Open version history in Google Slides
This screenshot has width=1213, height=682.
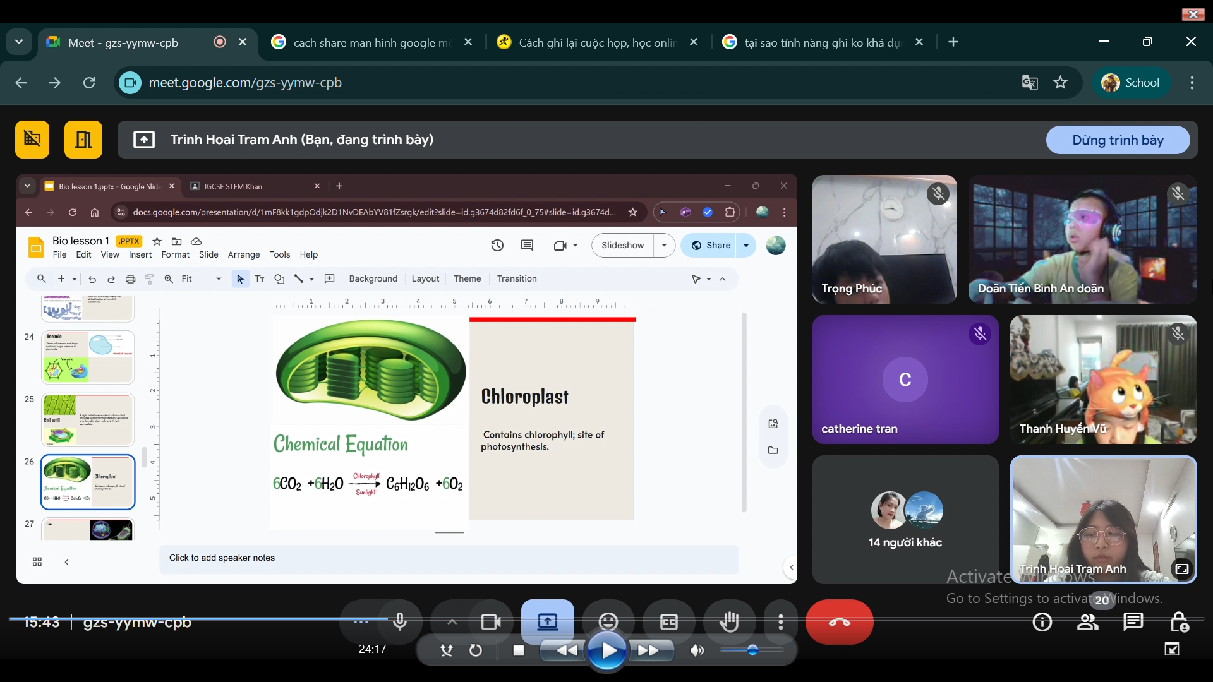(497, 246)
